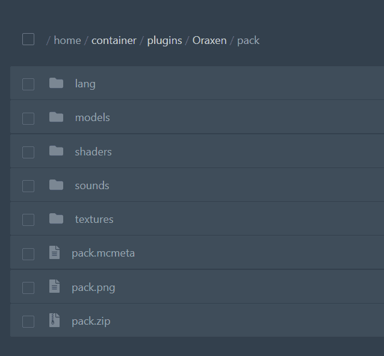Click the sounds folder icon
Screen dimensions: 384x356
tap(56, 185)
